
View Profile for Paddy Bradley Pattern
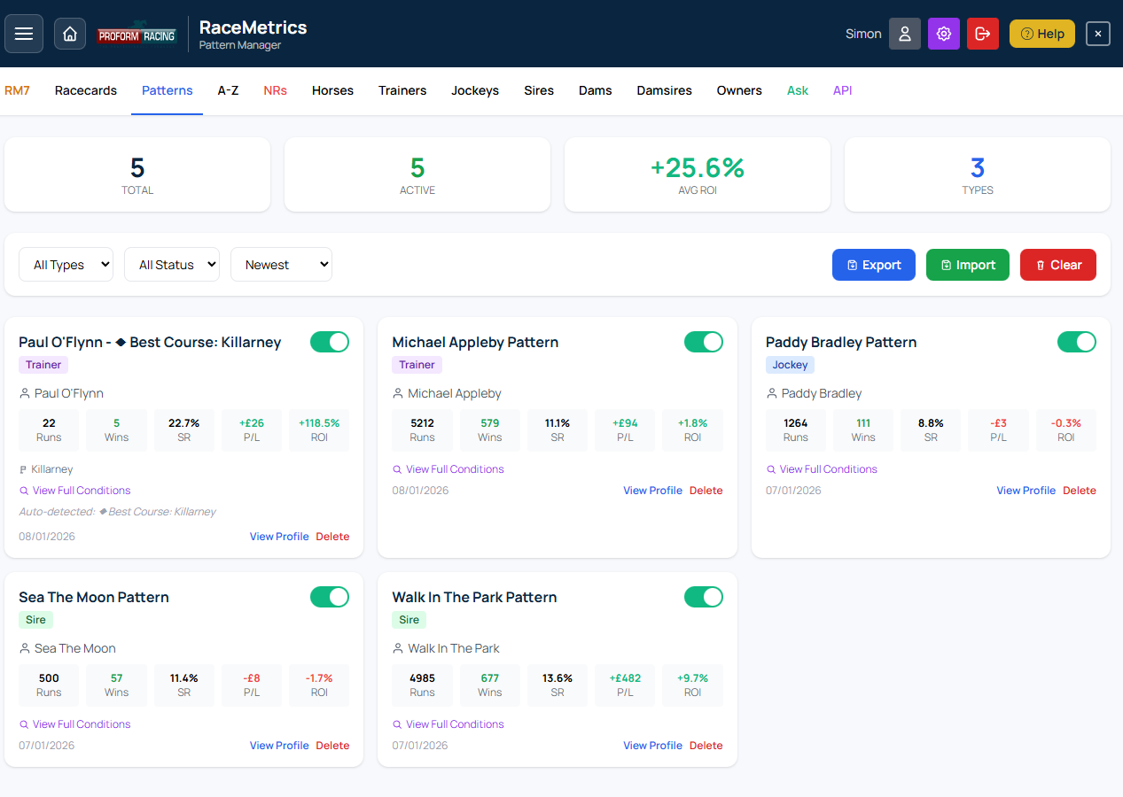pyautogui.click(x=1026, y=490)
